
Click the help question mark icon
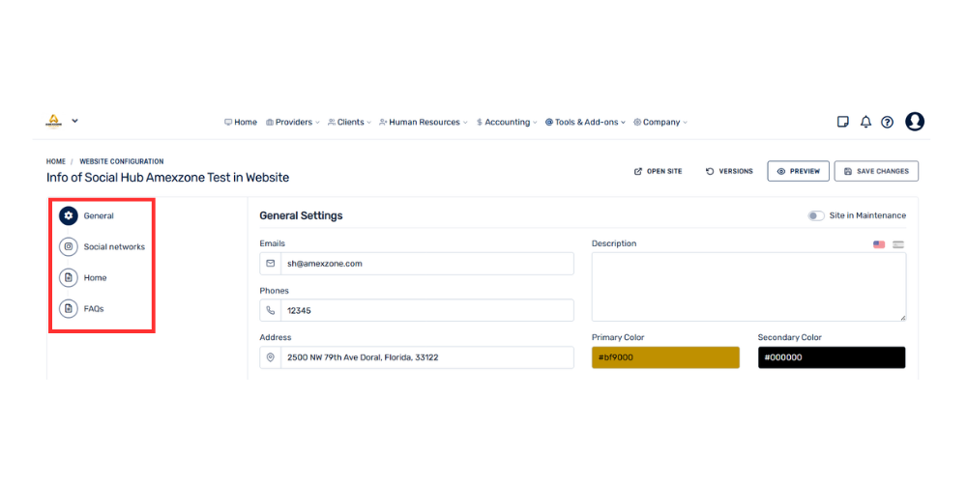pyautogui.click(x=887, y=122)
